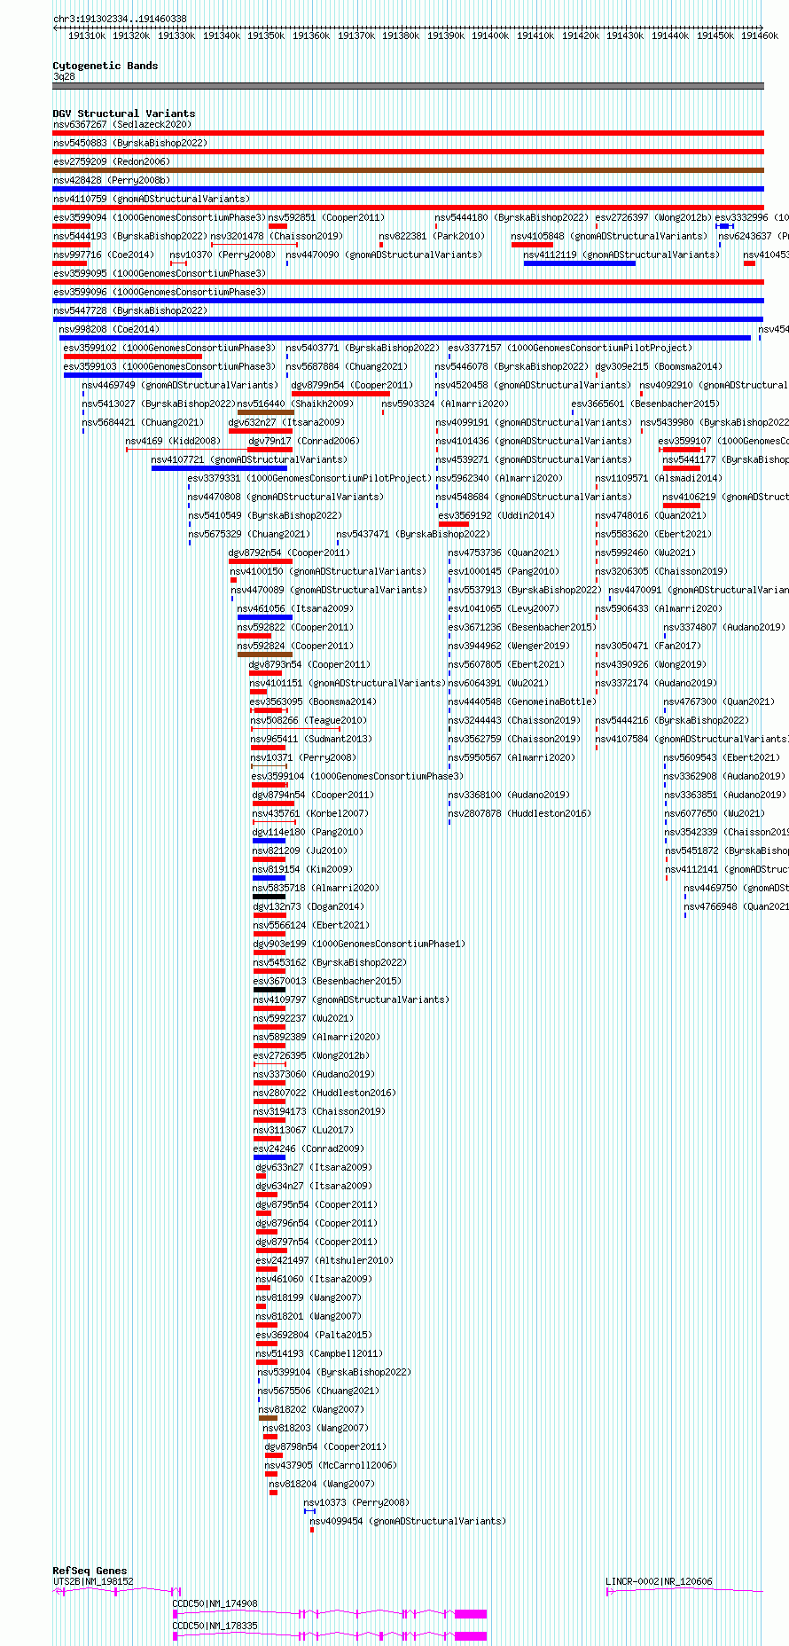789x1646 pixels.
Task: Click the nsv2807878 (Huddleston2016) label
Action: click(x=519, y=814)
